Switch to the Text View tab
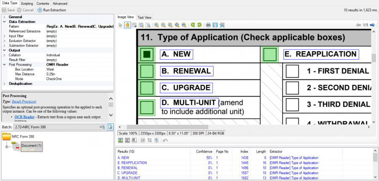The width and height of the screenshot is (379, 181). pyautogui.click(x=144, y=17)
